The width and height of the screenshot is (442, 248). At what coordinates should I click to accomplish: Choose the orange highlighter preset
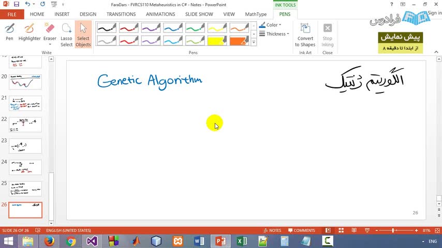coord(239,40)
